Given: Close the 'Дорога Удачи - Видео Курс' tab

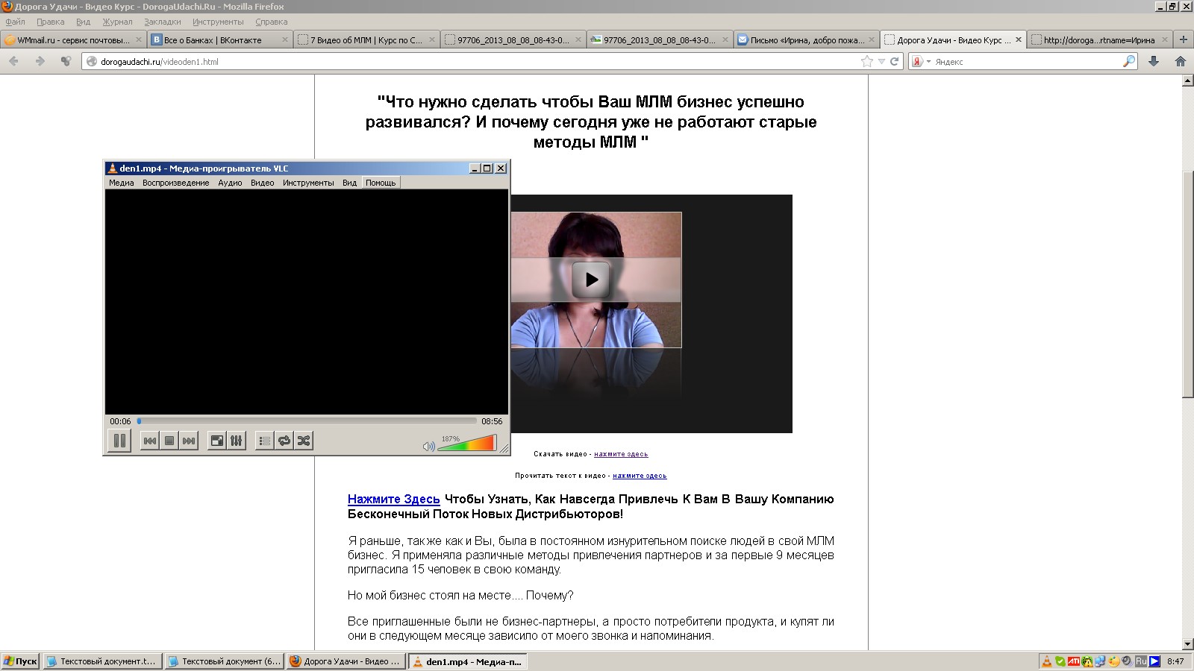Looking at the screenshot, I should tap(1018, 40).
